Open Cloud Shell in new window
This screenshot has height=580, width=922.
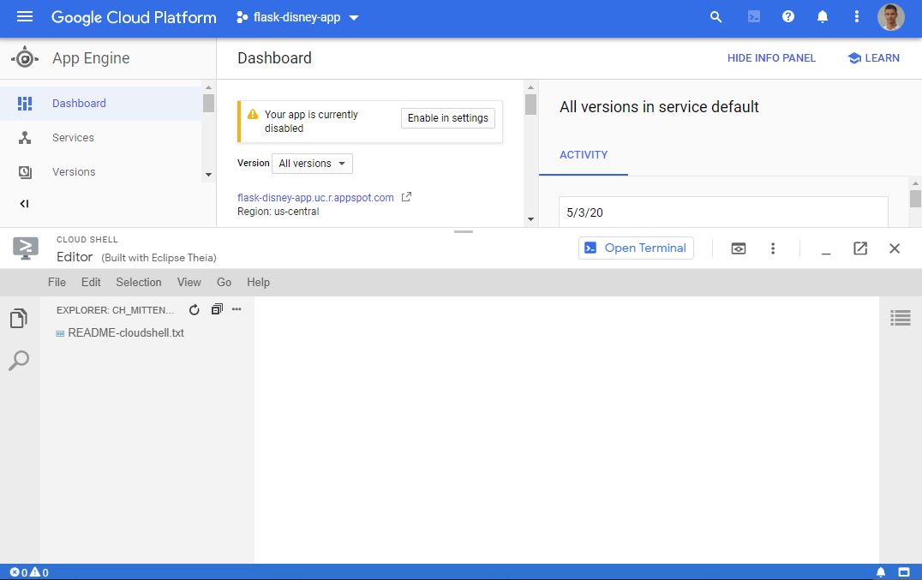point(860,248)
